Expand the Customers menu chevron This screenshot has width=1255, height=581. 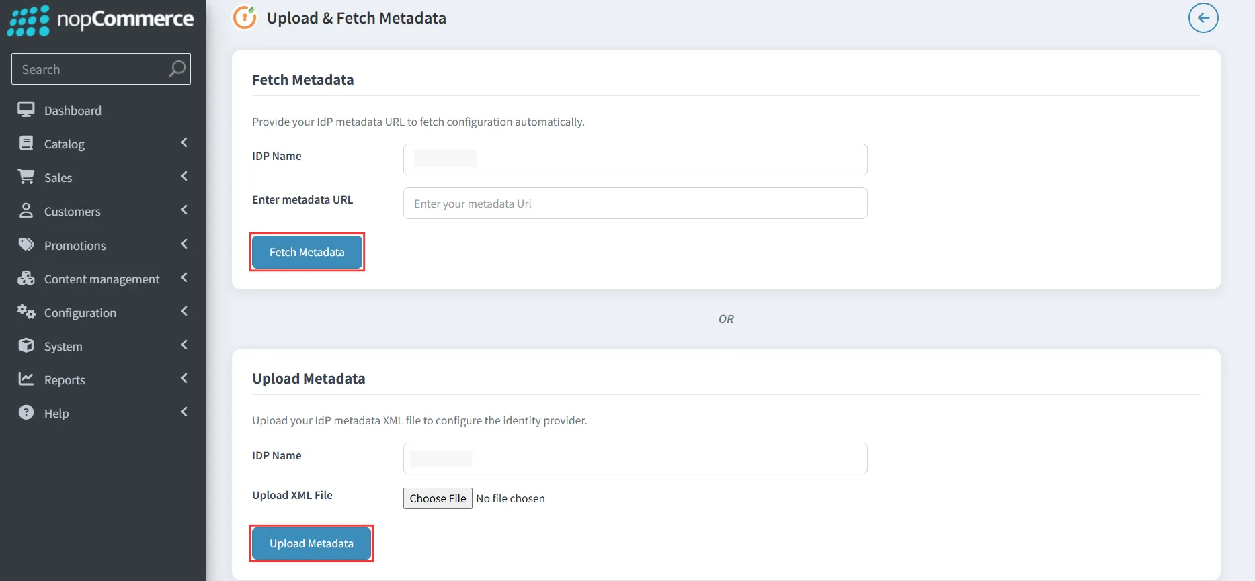pyautogui.click(x=184, y=210)
